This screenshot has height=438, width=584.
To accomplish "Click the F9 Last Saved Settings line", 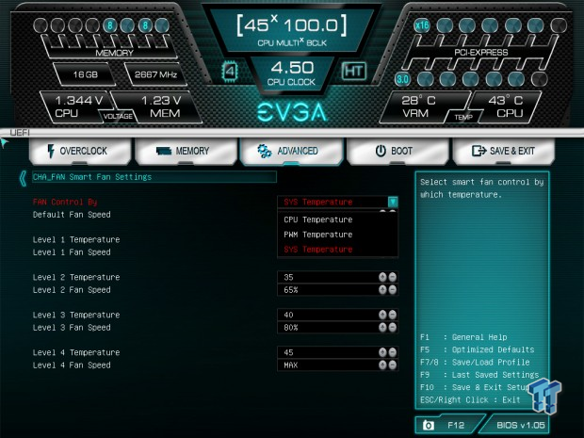I will coord(479,375).
